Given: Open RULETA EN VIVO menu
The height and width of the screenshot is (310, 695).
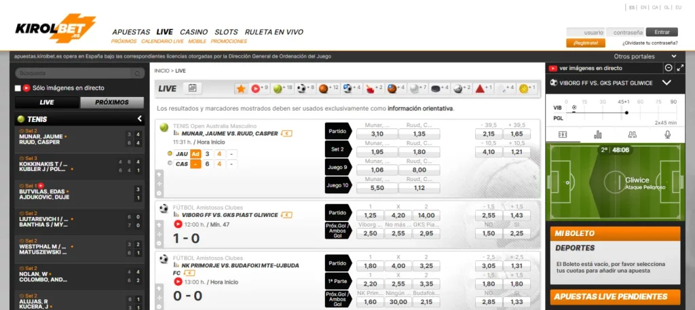Looking at the screenshot, I should point(274,32).
